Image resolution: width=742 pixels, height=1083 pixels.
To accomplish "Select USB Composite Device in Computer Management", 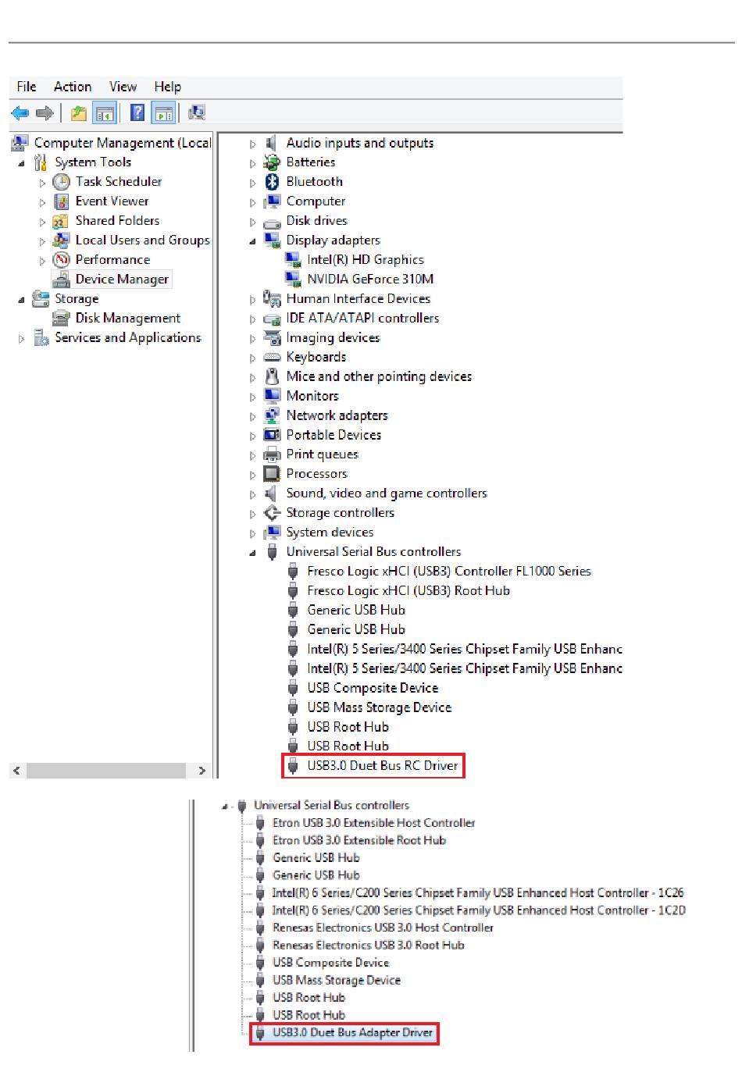I will (373, 688).
